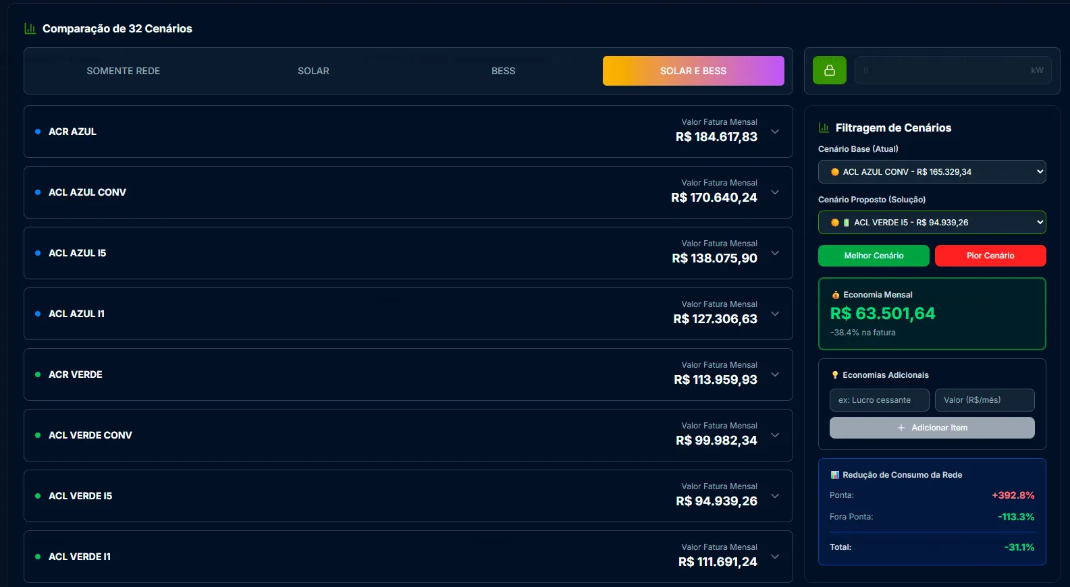This screenshot has width=1070, height=587.
Task: Click the bar chart icon beside Redução de Consumo
Action: (x=835, y=475)
